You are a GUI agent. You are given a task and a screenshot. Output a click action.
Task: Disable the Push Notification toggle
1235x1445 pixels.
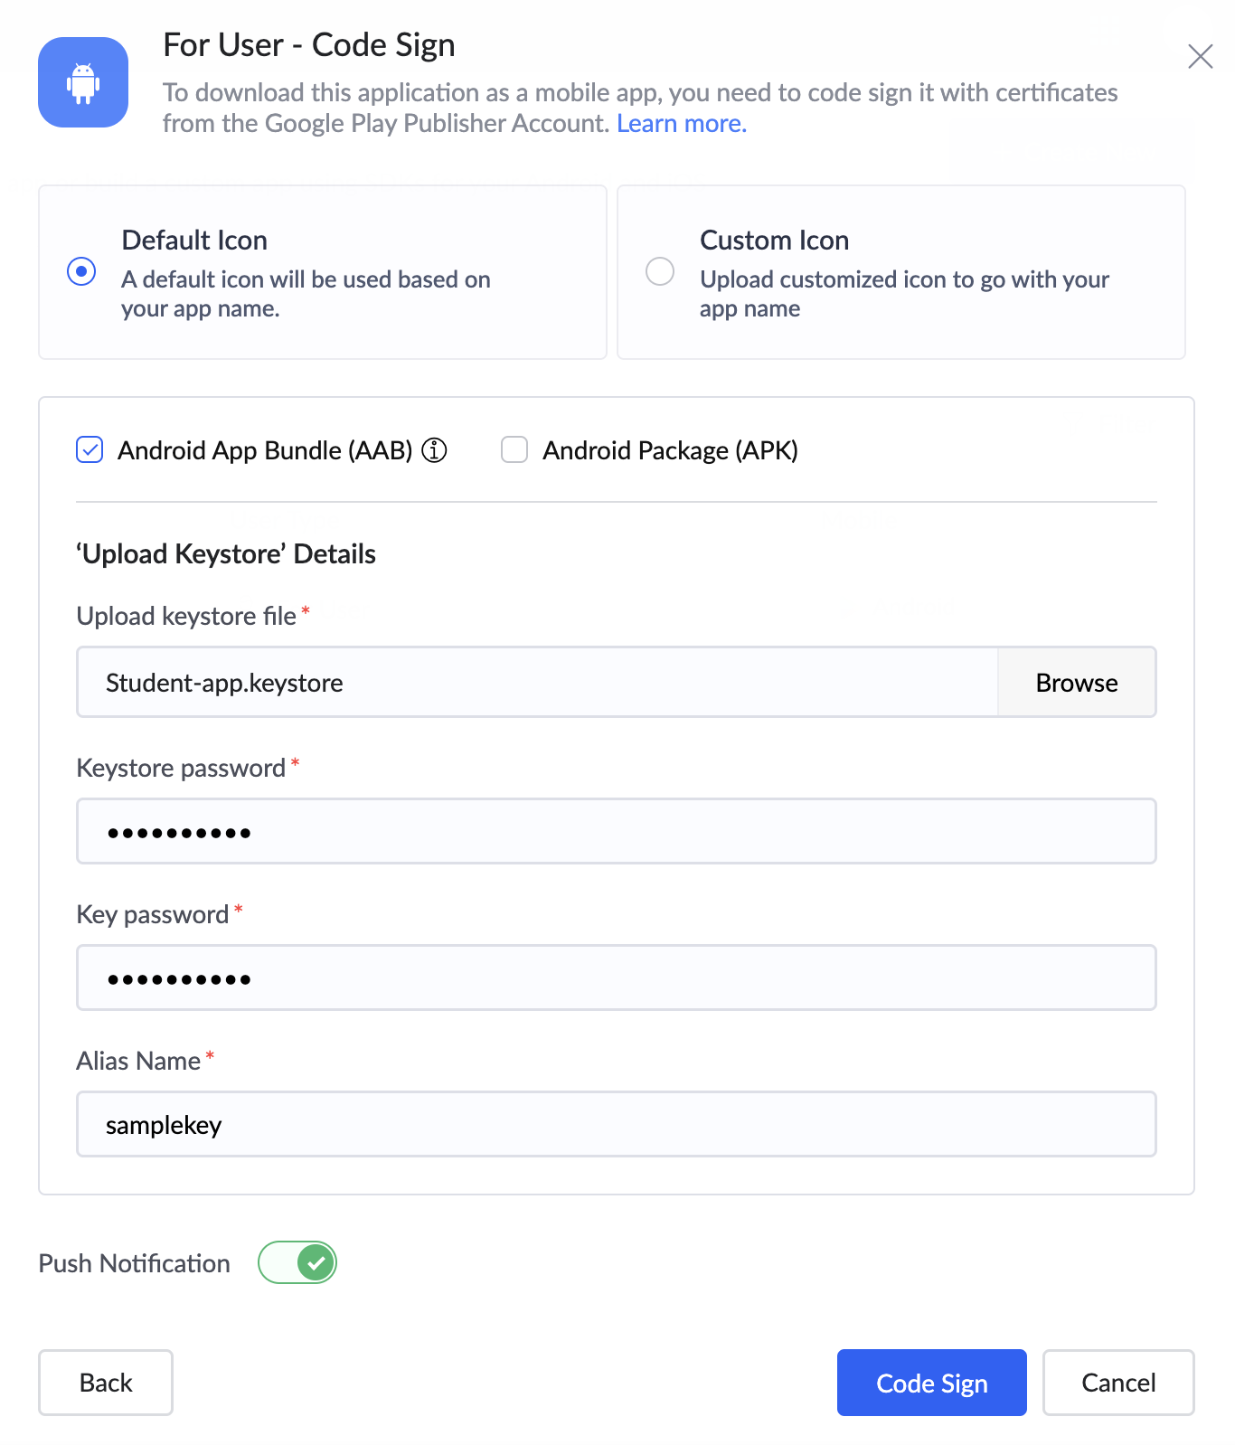tap(297, 1262)
